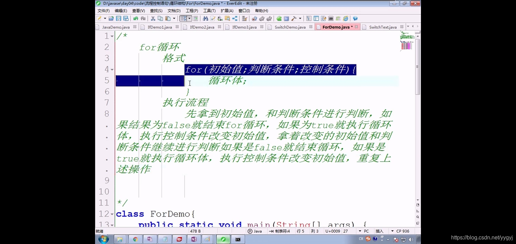
Task: Open OneNote from the taskbar
Action: (194, 239)
